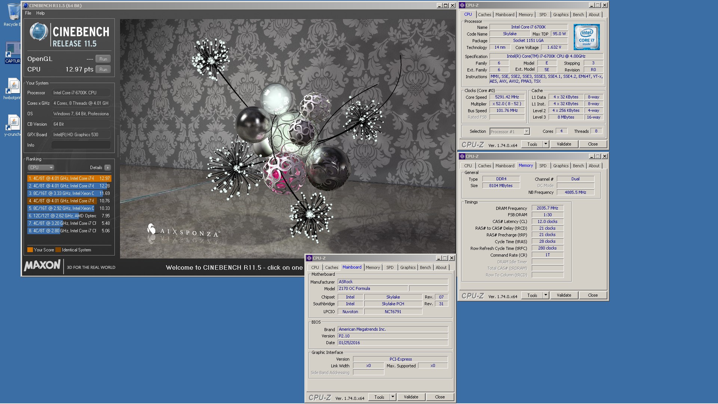
Task: Click the Intel Core i7 logo badge
Action: coord(586,37)
